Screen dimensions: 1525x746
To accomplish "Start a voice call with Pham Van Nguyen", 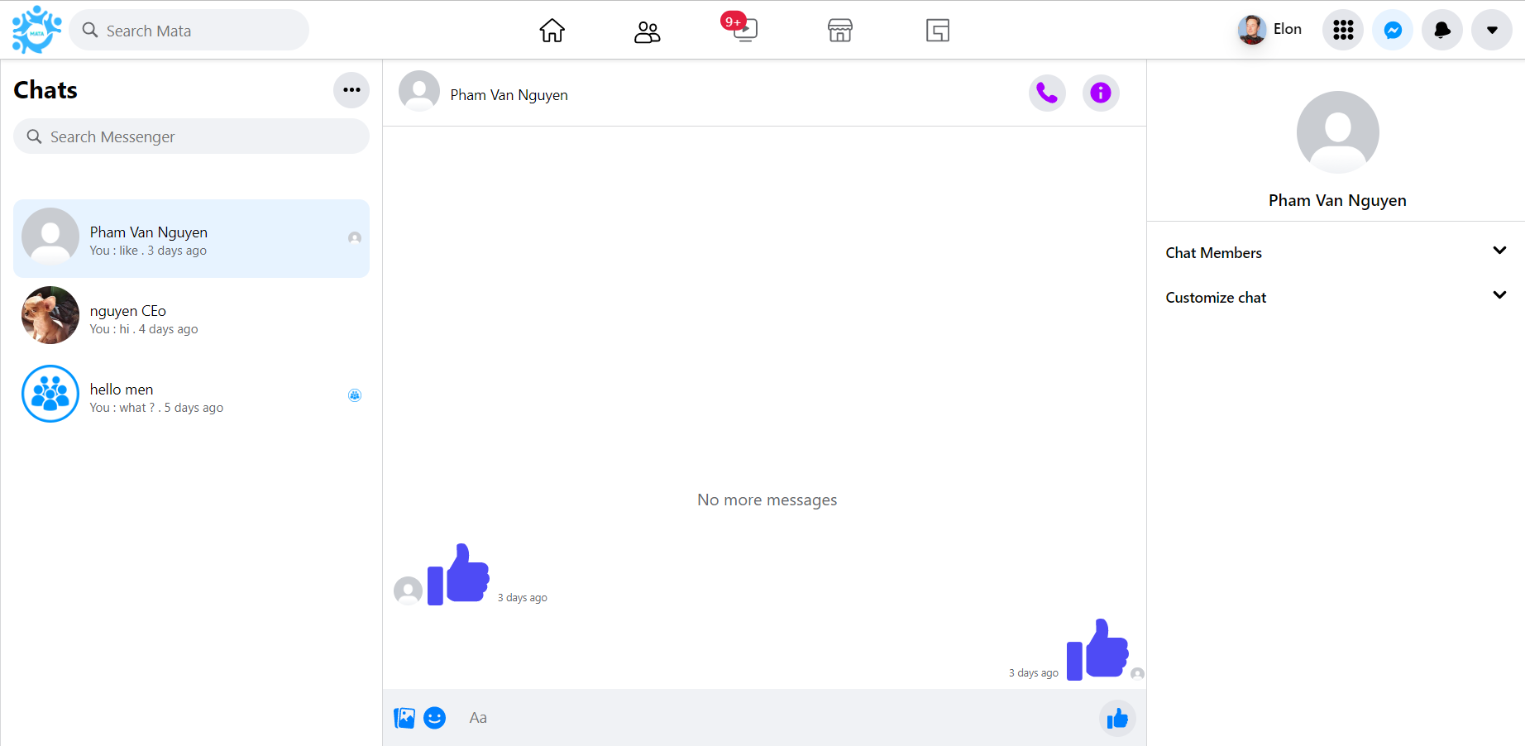I will (1047, 93).
